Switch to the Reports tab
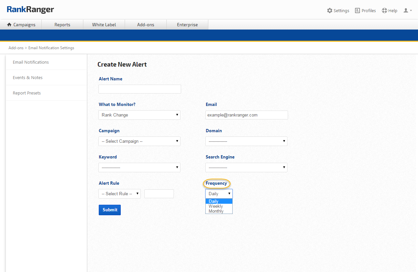The width and height of the screenshot is (418, 272). coord(62,25)
